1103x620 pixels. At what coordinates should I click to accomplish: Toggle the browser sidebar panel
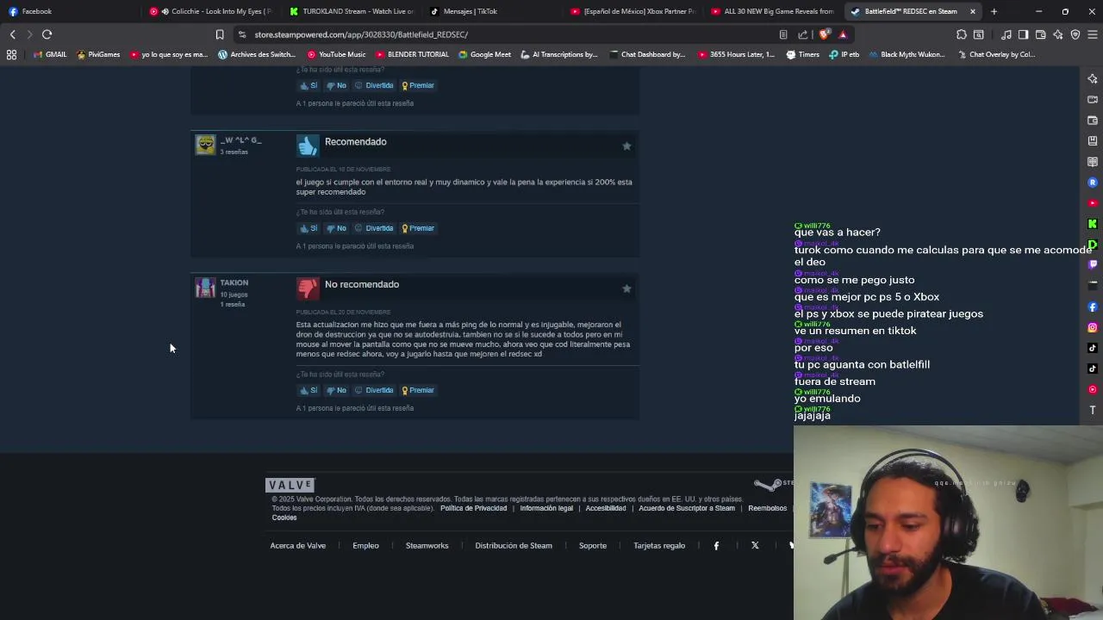click(x=1024, y=34)
